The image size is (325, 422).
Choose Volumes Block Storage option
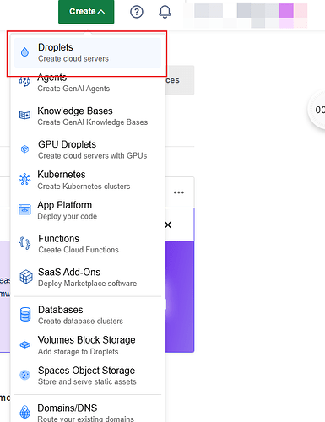click(x=88, y=345)
